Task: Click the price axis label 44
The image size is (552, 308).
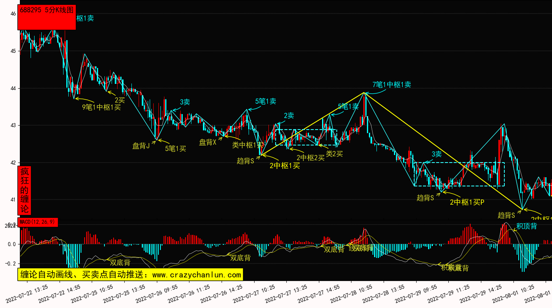Action: tap(13, 88)
